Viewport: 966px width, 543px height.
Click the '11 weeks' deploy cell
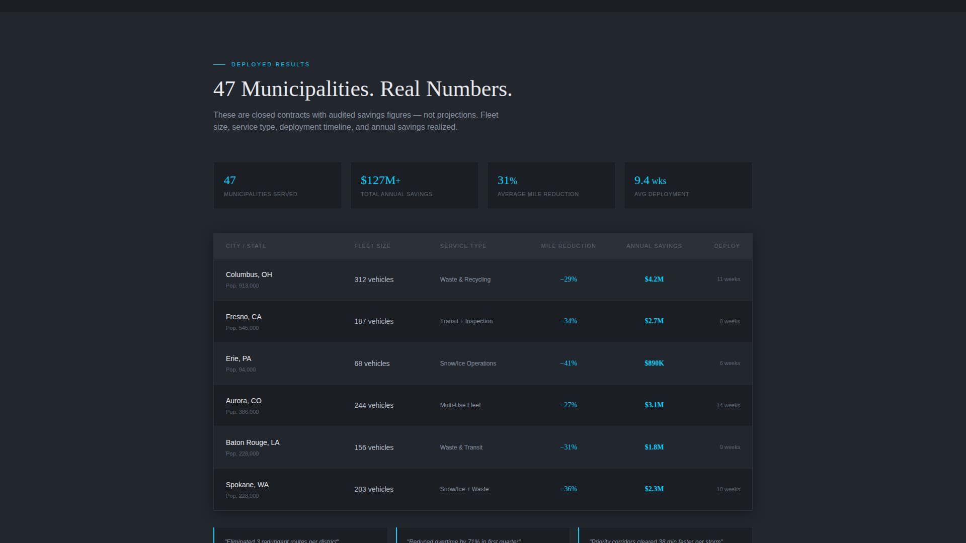729,279
